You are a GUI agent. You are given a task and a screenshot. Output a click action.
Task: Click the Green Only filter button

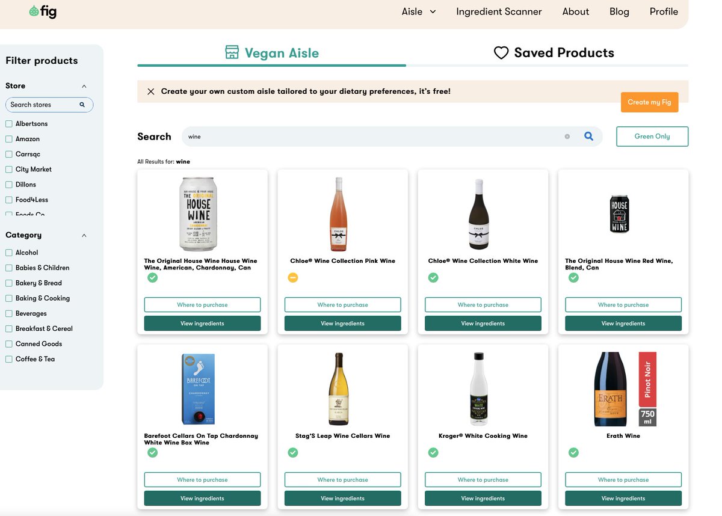[652, 137]
